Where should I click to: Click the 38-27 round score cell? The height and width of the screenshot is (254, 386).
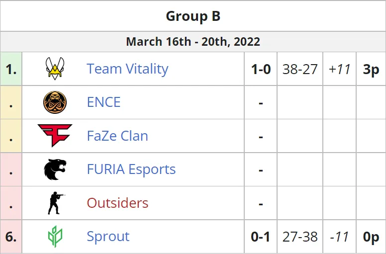click(x=300, y=69)
